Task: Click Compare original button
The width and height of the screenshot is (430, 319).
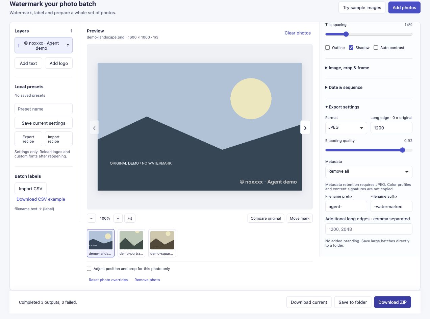Action: tap(266, 218)
